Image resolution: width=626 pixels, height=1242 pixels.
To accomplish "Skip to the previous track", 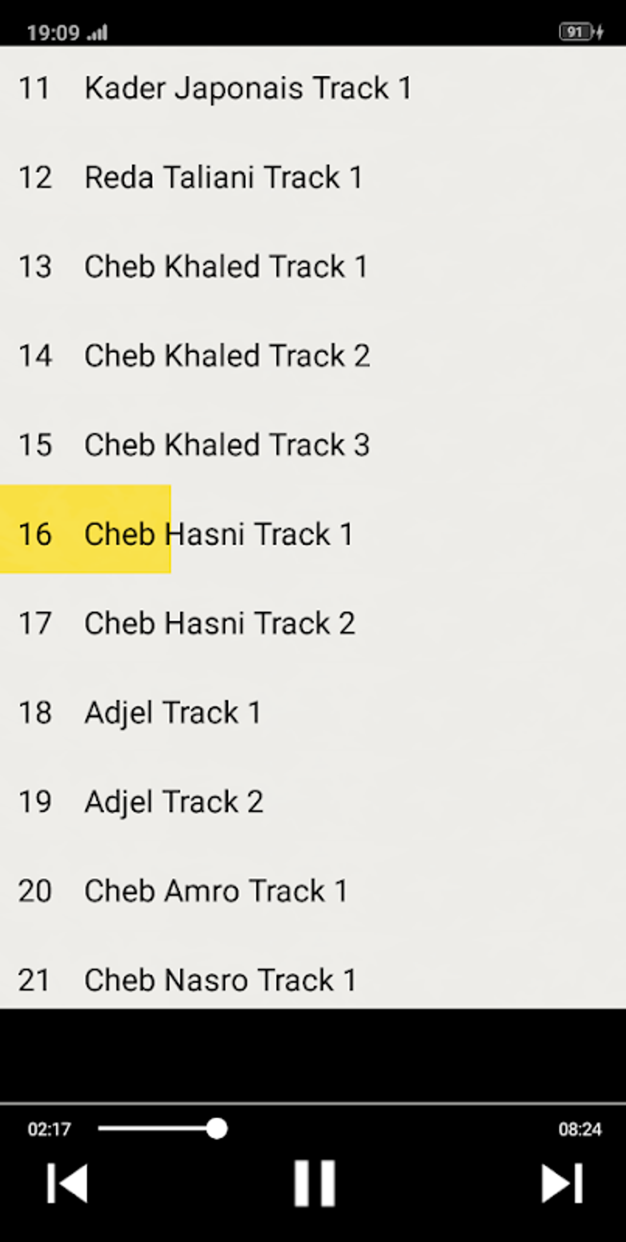I will tap(68, 1183).
